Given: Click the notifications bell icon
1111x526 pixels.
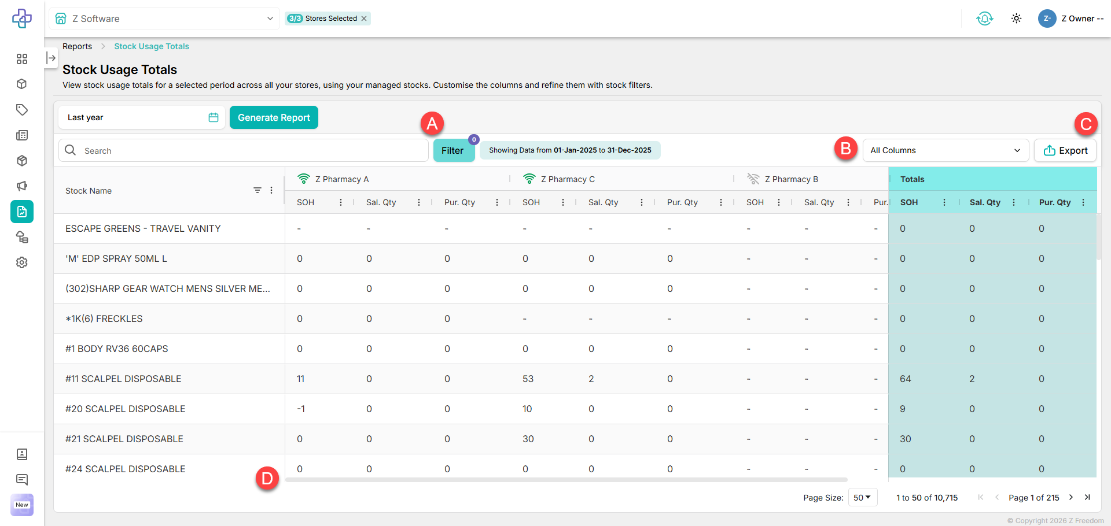Looking at the screenshot, I should (984, 18).
